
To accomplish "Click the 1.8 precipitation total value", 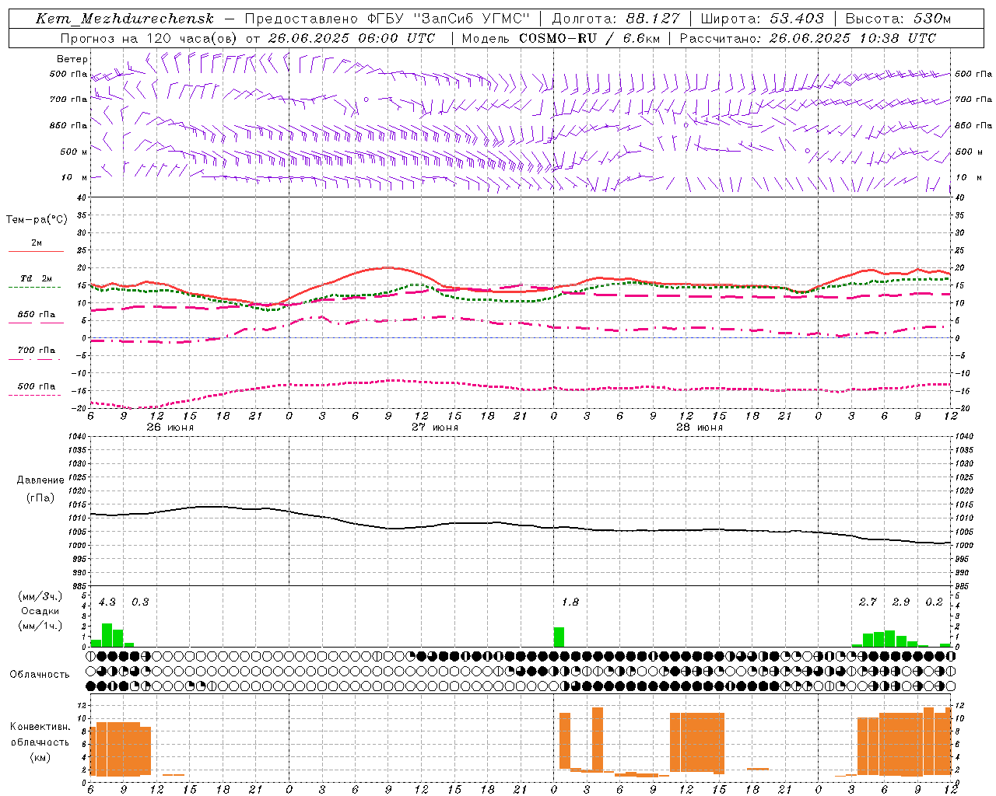I will point(570,602).
